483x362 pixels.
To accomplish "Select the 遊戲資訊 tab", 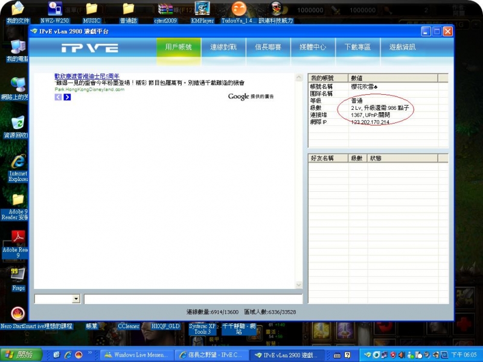I will pyautogui.click(x=402, y=47).
